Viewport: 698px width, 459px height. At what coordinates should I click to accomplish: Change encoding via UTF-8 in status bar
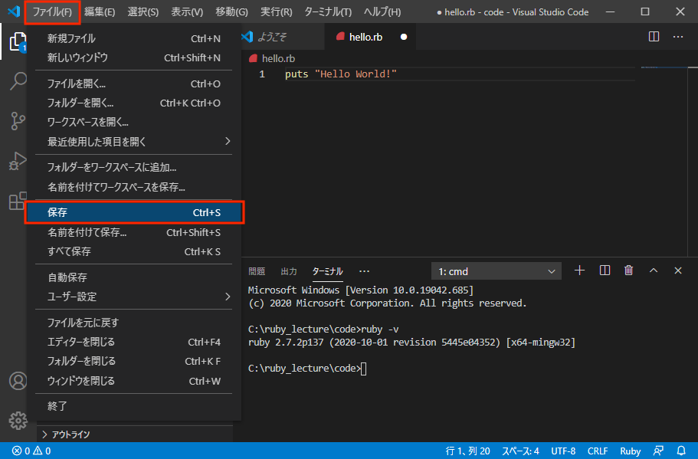(563, 451)
